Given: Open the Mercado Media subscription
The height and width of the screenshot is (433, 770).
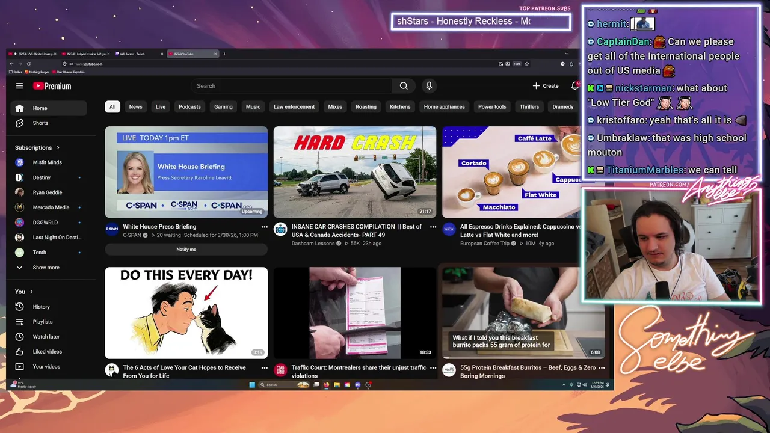Looking at the screenshot, I should [49, 207].
